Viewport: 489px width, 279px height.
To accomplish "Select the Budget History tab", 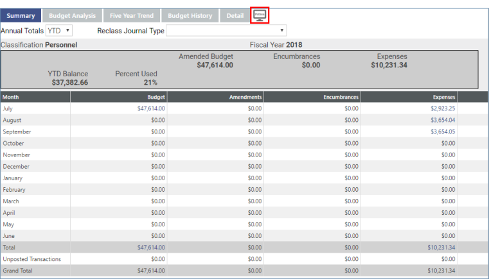I will point(190,16).
